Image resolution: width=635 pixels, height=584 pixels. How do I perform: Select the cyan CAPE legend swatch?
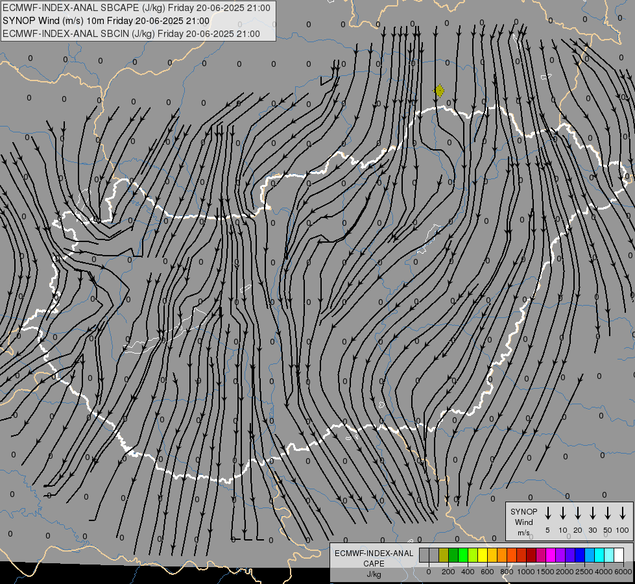coord(599,555)
